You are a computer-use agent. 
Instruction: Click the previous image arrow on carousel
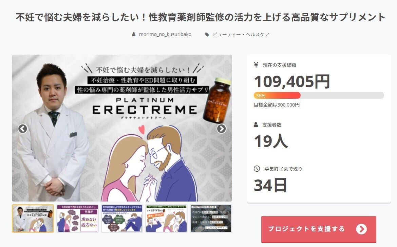coord(22,129)
